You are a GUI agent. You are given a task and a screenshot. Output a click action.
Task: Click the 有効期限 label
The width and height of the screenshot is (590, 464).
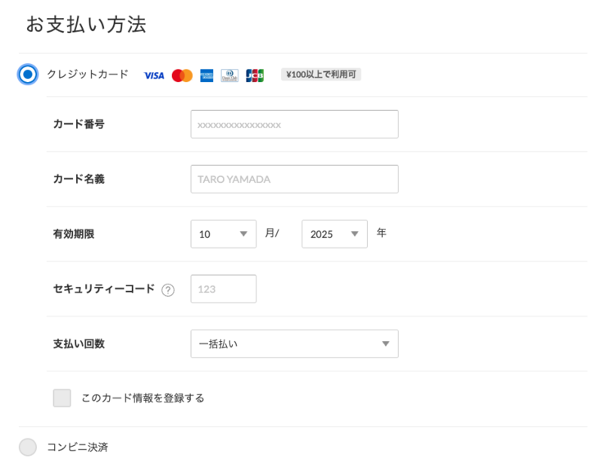click(74, 234)
